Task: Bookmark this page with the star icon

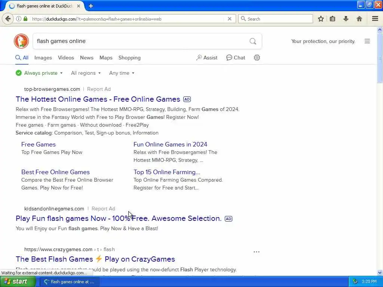Action: coord(321,19)
